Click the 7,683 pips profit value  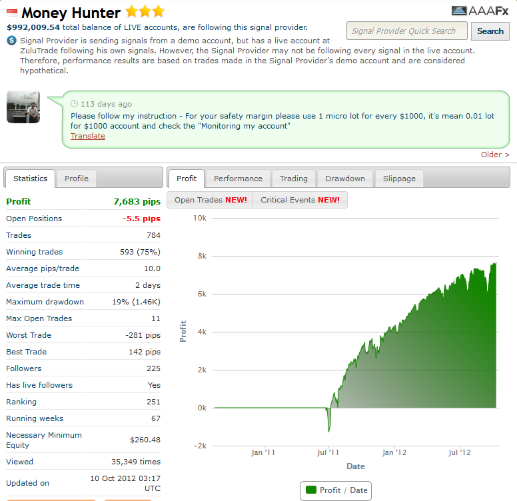click(137, 201)
